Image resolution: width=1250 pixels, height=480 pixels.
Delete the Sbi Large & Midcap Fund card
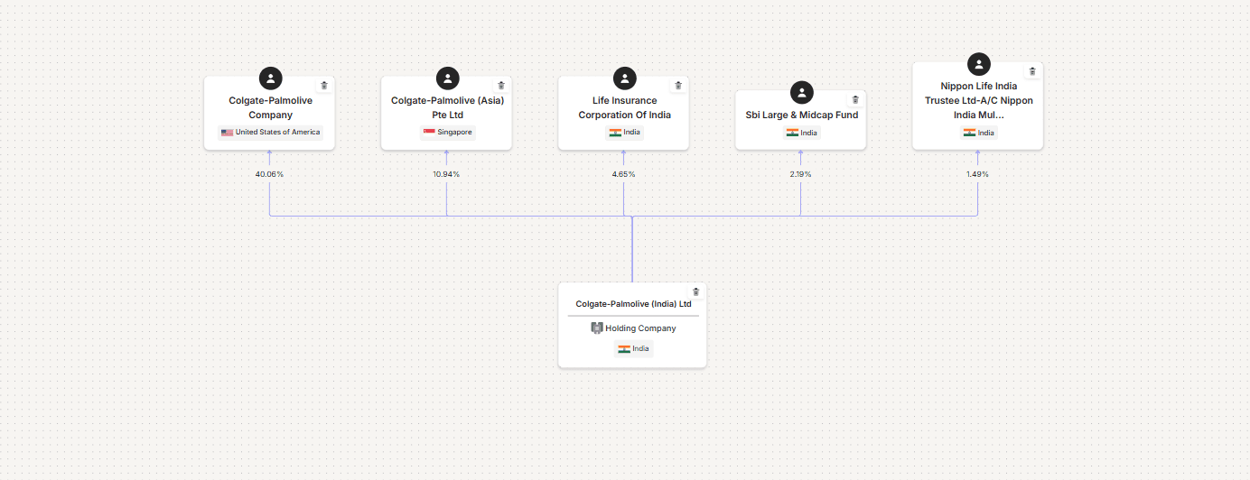[x=855, y=99]
